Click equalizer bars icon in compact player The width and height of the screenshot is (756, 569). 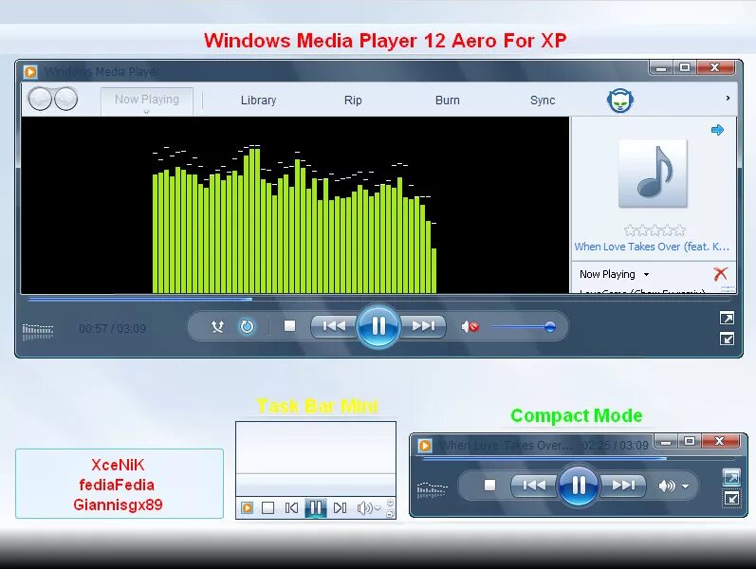[x=432, y=489]
